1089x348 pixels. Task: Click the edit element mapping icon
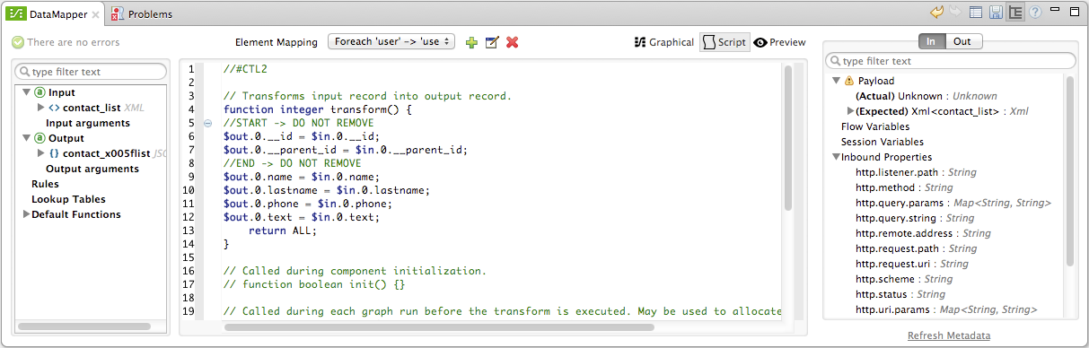click(492, 42)
